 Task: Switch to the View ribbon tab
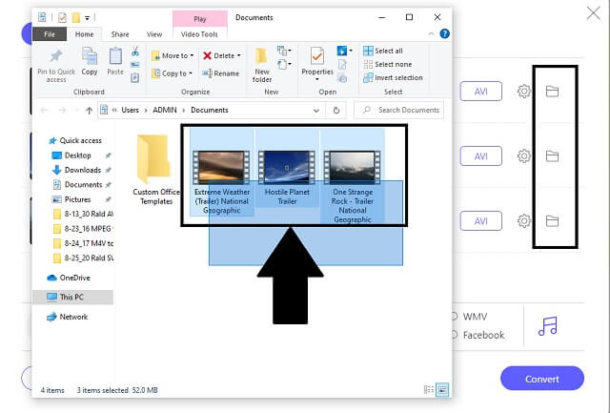(x=154, y=34)
